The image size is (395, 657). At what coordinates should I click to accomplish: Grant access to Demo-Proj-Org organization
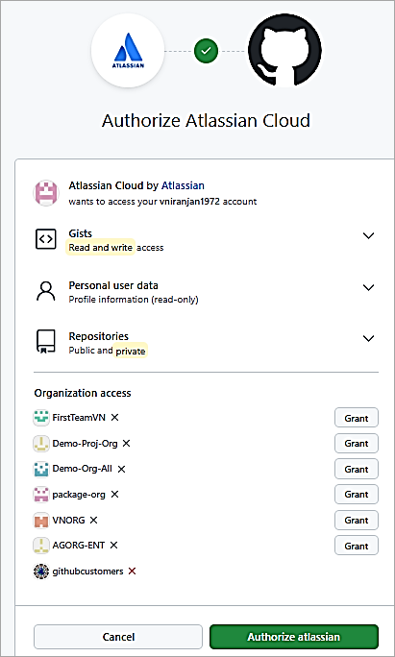click(x=357, y=444)
